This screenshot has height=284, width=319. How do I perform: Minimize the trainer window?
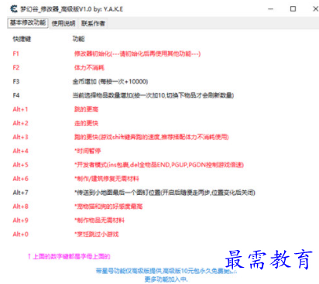(270, 9)
